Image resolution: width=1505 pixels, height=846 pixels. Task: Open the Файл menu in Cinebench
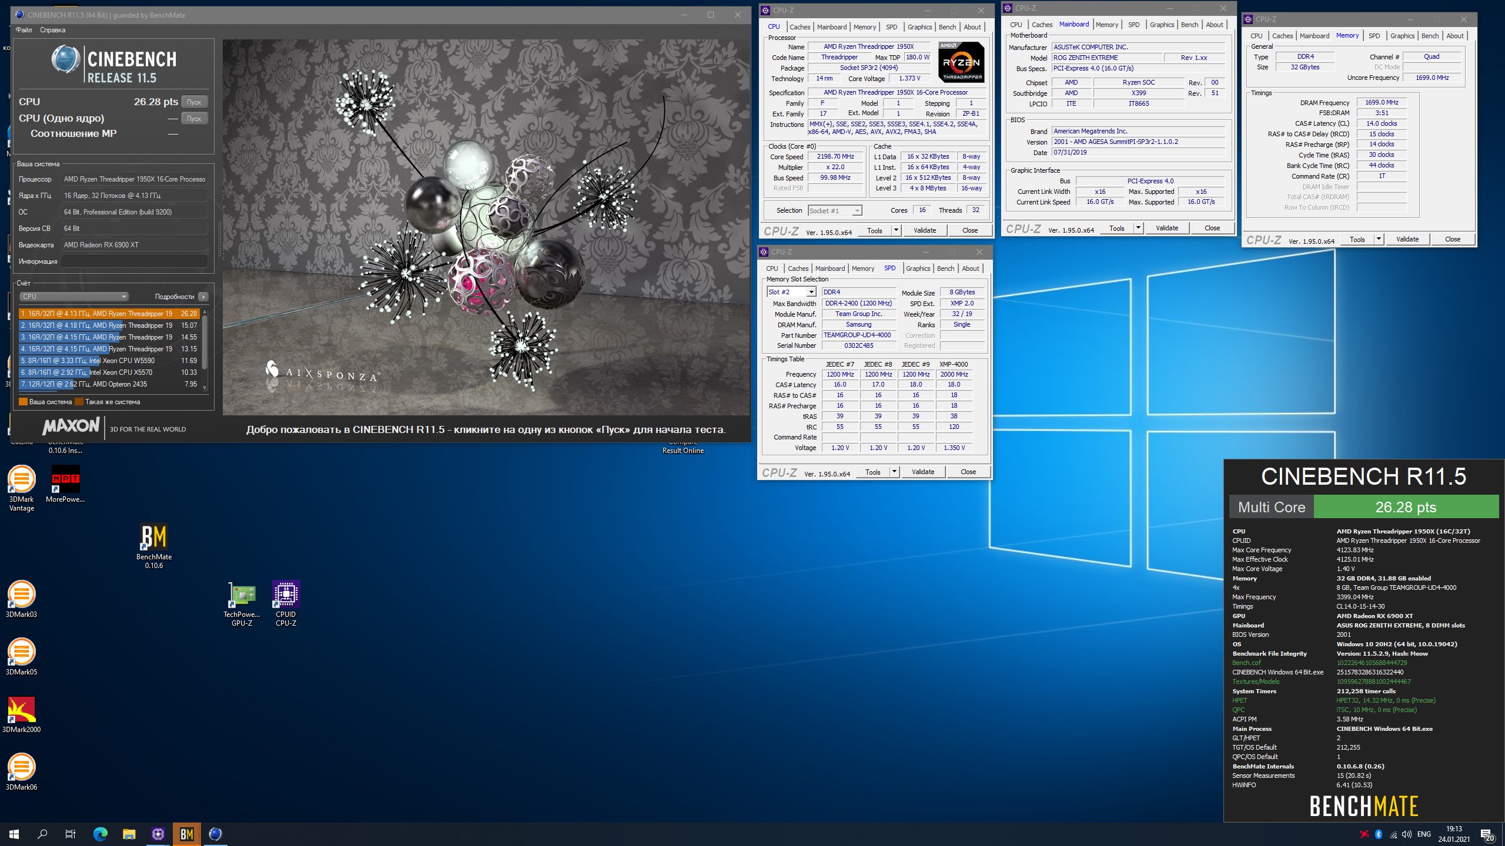click(24, 30)
